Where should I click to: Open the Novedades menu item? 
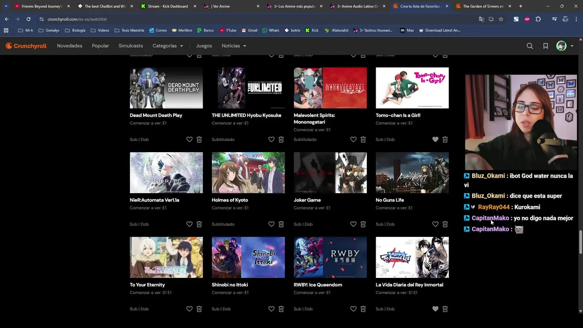click(70, 46)
